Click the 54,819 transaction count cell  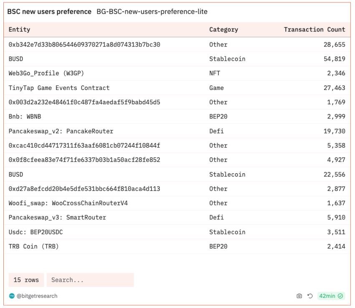(x=334, y=59)
